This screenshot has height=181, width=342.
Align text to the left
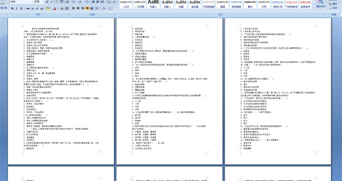pos(73,8)
